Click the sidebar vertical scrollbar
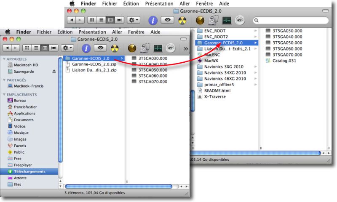The image size is (337, 202). (60, 109)
